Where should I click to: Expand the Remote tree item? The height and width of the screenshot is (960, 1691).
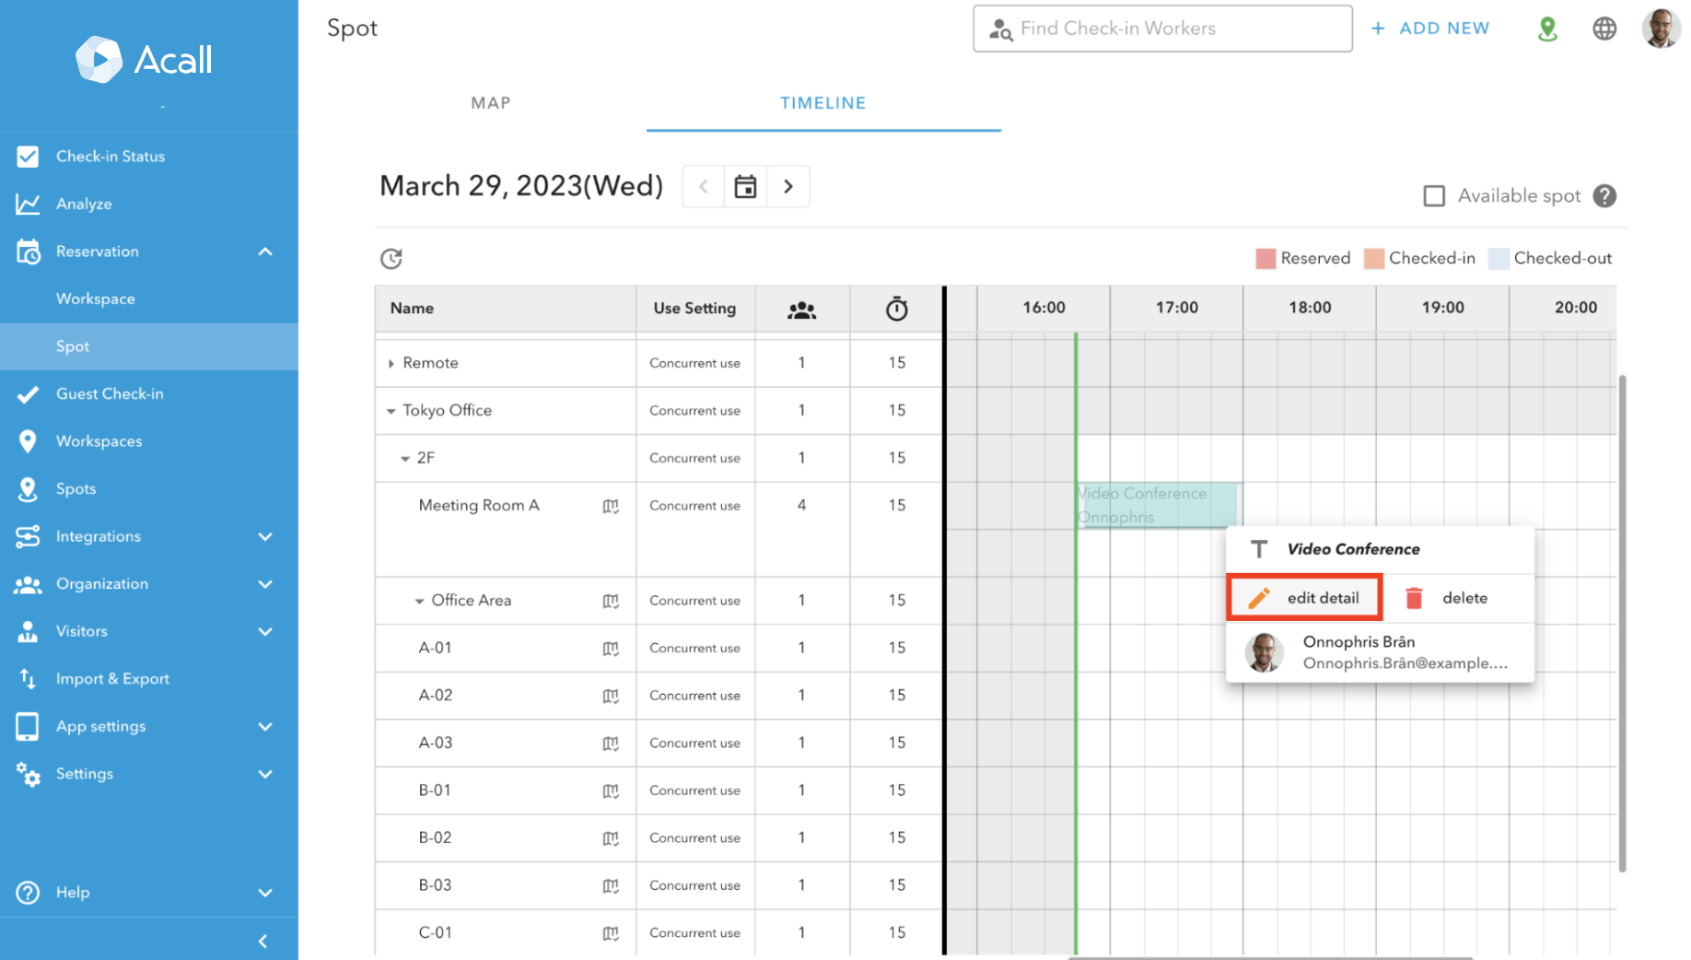[x=391, y=362]
